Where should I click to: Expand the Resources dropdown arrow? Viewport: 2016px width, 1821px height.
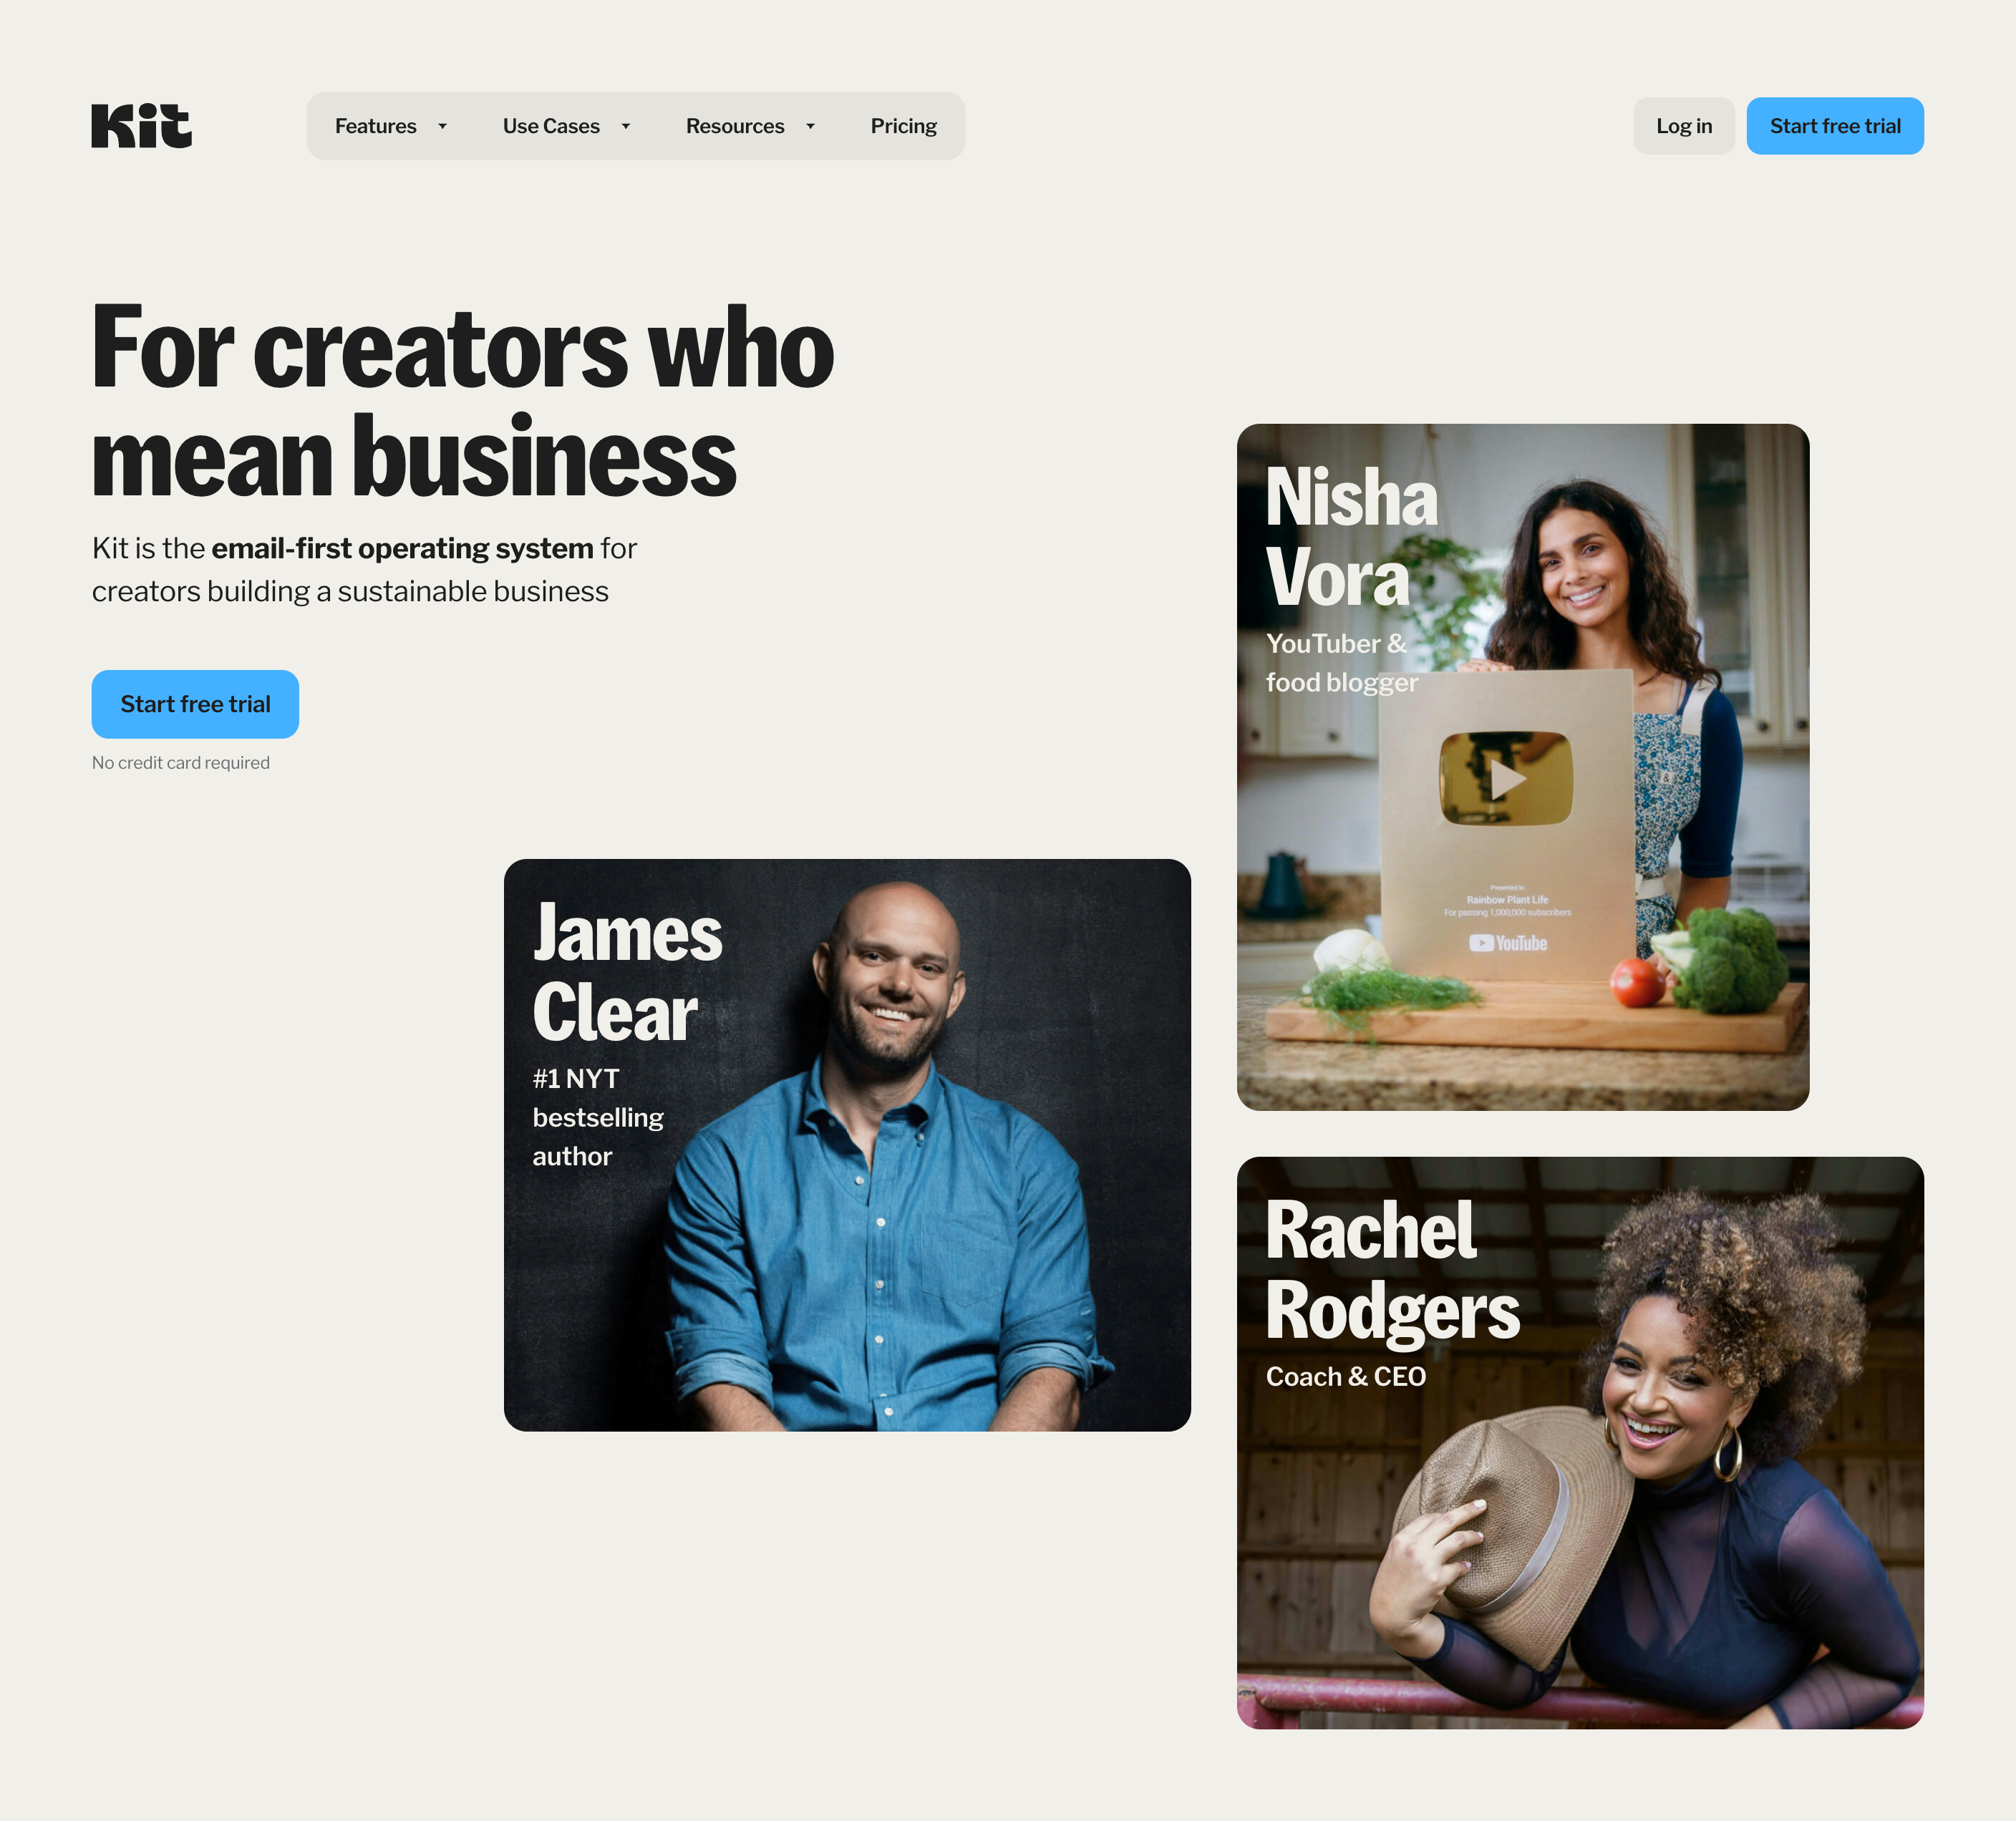click(810, 126)
